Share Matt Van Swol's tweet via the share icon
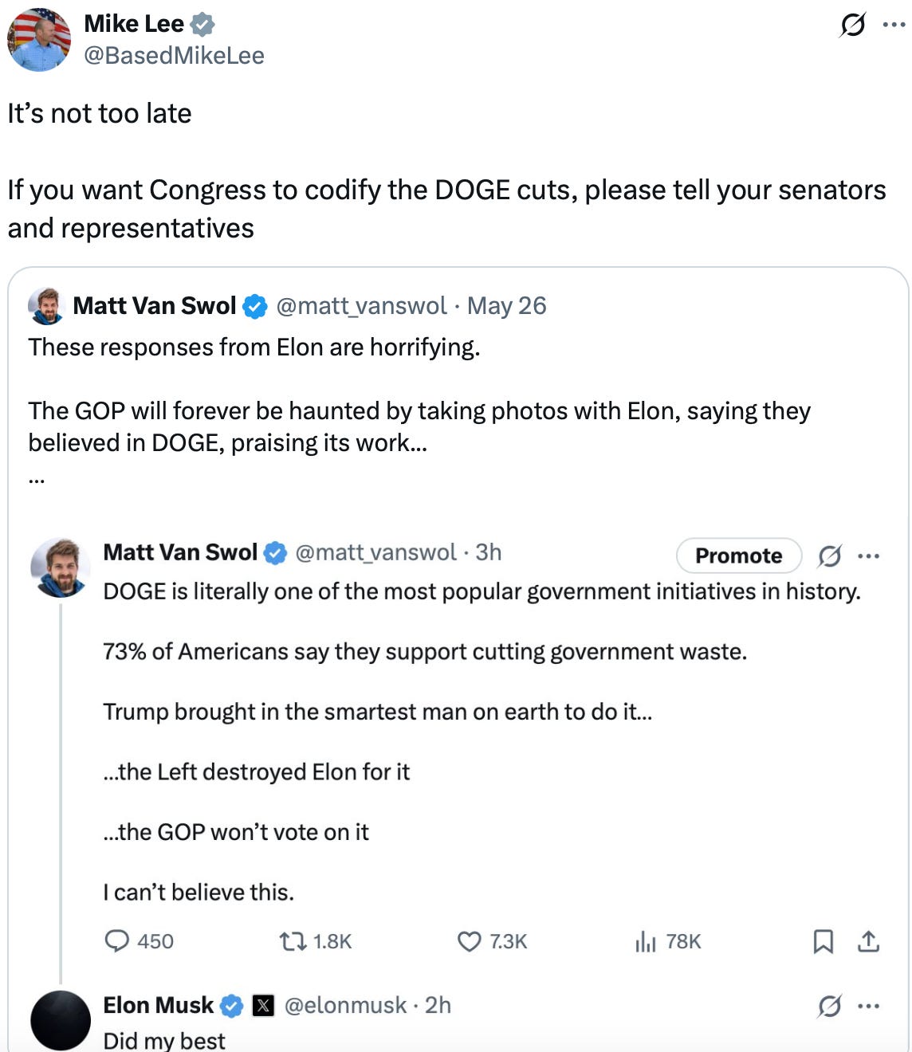Screen dimensions: 912x1052 868,941
